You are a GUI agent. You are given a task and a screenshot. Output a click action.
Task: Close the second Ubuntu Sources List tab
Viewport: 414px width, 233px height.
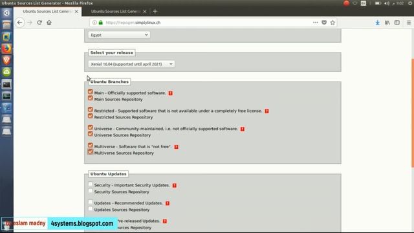pyautogui.click(x=144, y=12)
